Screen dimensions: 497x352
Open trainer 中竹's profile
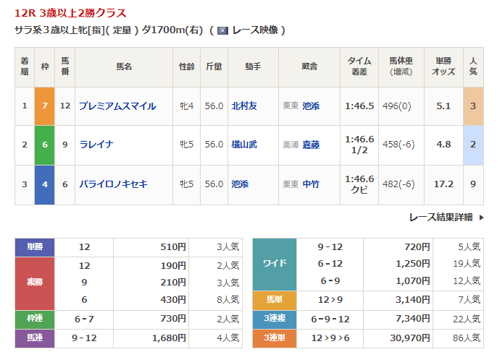point(311,184)
